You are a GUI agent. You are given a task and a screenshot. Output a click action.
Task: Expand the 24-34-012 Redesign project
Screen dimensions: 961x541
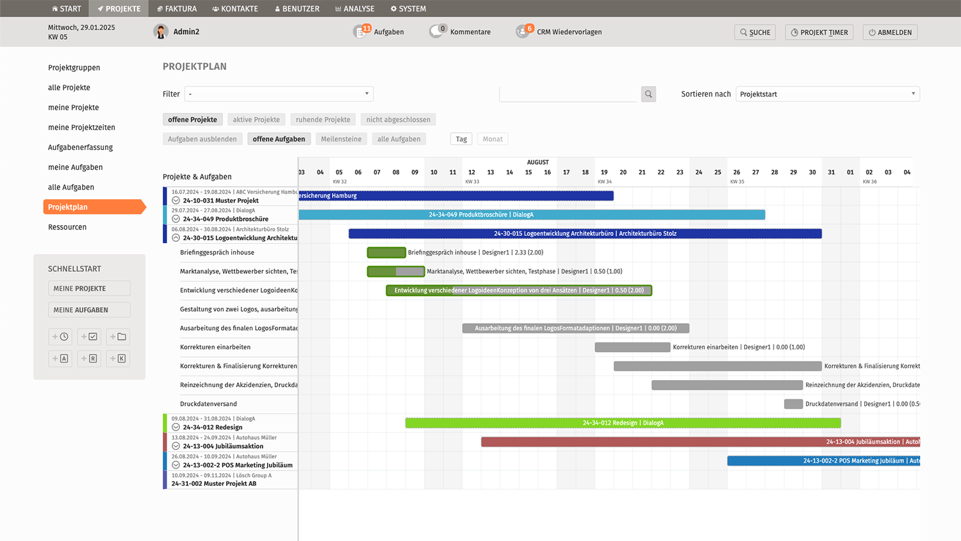[x=176, y=428]
